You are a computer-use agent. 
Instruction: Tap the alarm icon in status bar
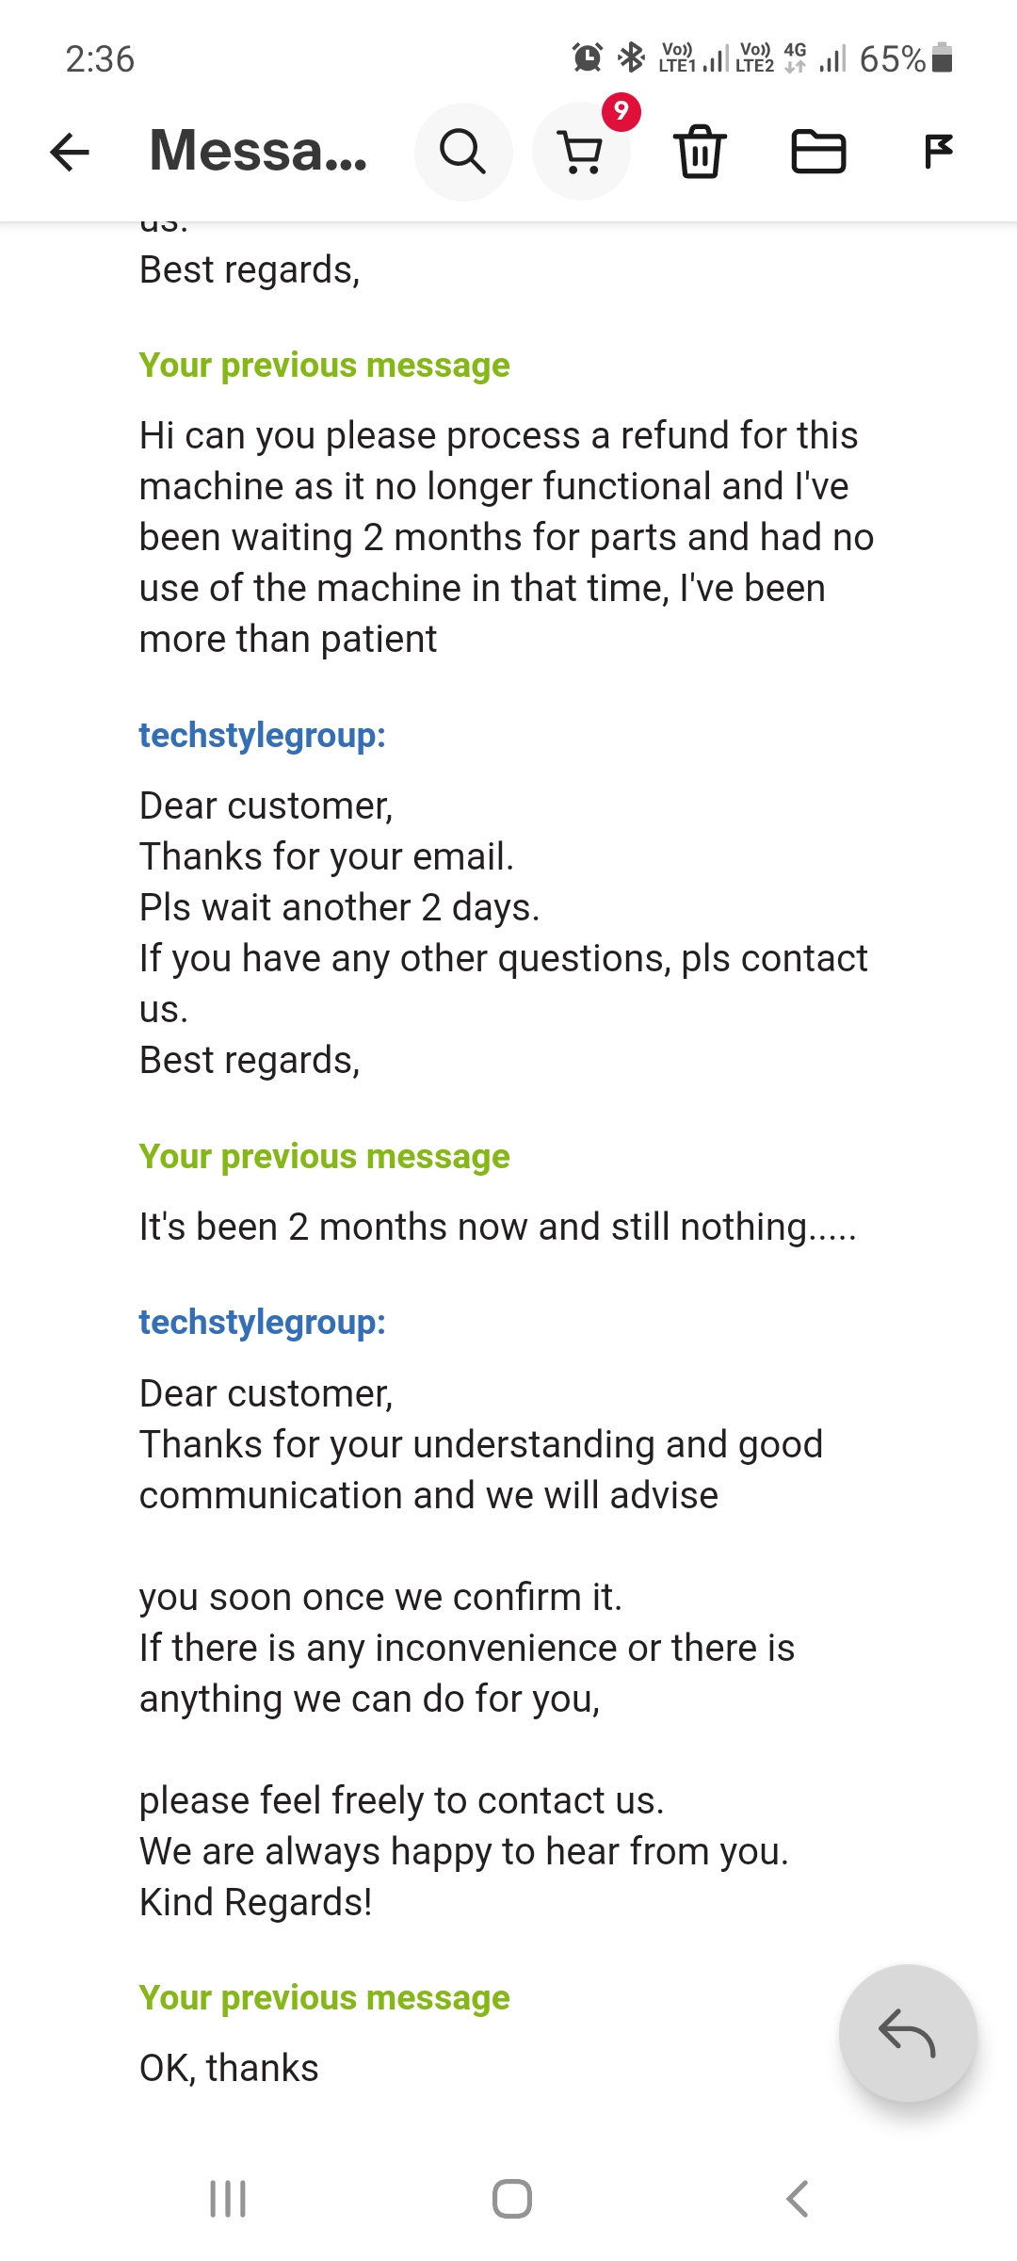[588, 57]
